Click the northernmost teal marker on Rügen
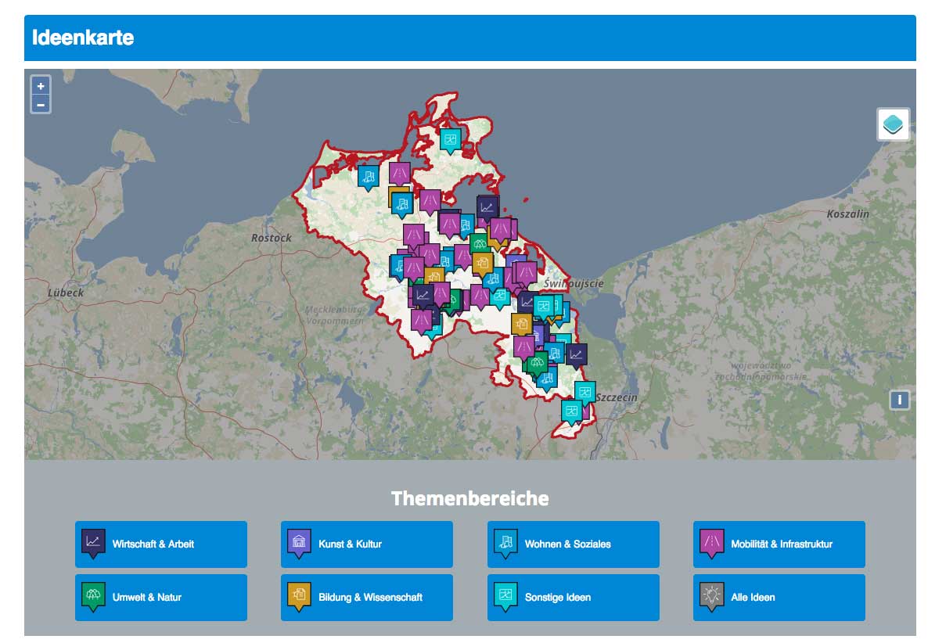 tap(450, 139)
